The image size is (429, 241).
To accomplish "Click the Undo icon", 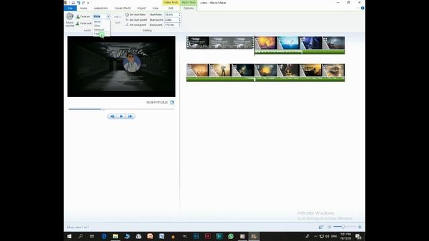I will click(x=78, y=3).
